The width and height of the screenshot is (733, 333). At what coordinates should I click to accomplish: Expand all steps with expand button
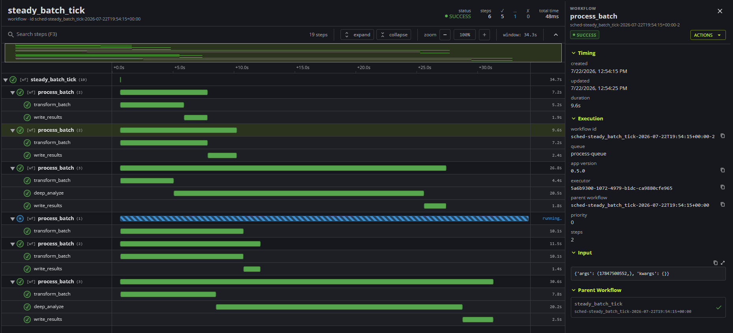(x=357, y=35)
